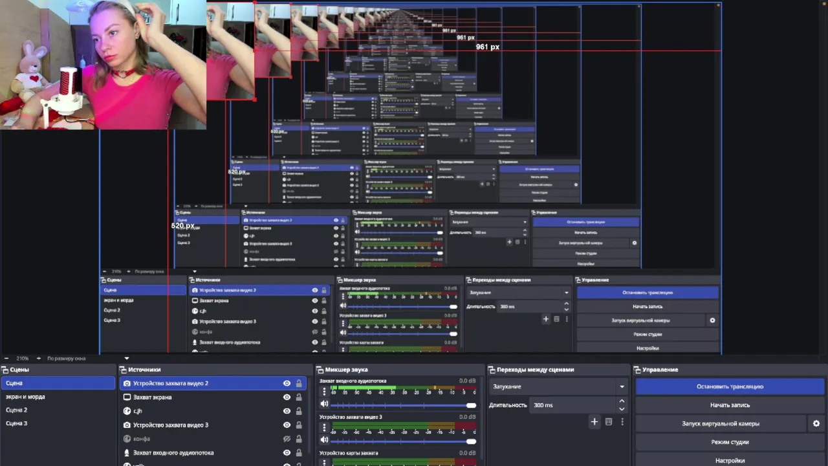Screen dimensions: 828x466
Task: Toggle lock on Захват экрана source
Action: point(299,397)
